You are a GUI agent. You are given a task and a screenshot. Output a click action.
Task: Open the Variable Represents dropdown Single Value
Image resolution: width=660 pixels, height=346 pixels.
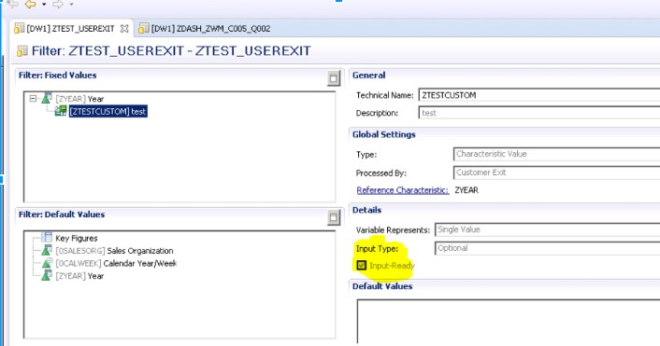(547, 229)
